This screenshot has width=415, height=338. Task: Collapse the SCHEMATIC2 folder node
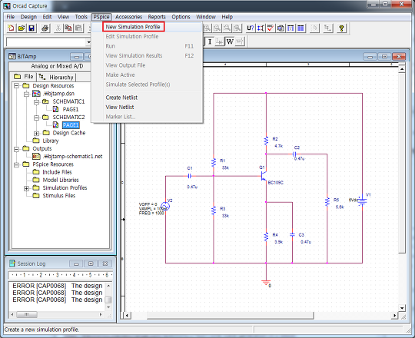tap(37, 118)
